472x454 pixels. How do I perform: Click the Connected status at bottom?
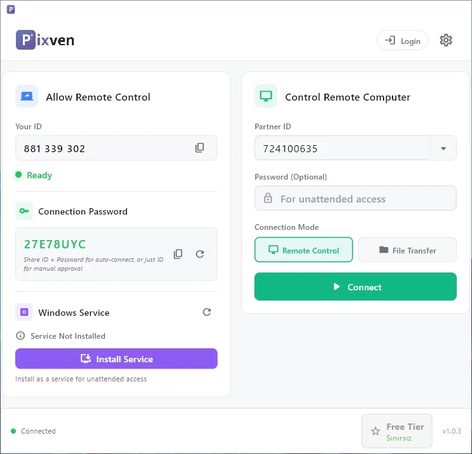[x=38, y=431]
